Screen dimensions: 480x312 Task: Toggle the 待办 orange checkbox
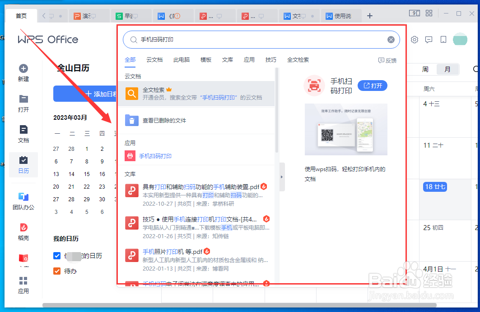point(57,271)
